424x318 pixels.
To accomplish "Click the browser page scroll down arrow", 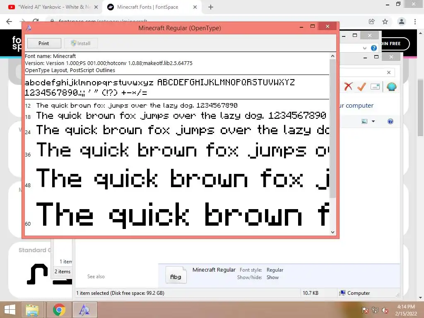I will [x=421, y=298].
